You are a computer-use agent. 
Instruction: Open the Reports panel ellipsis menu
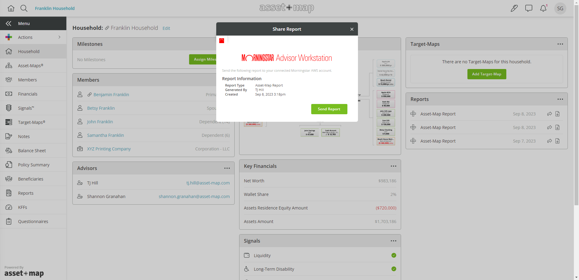[x=560, y=99]
